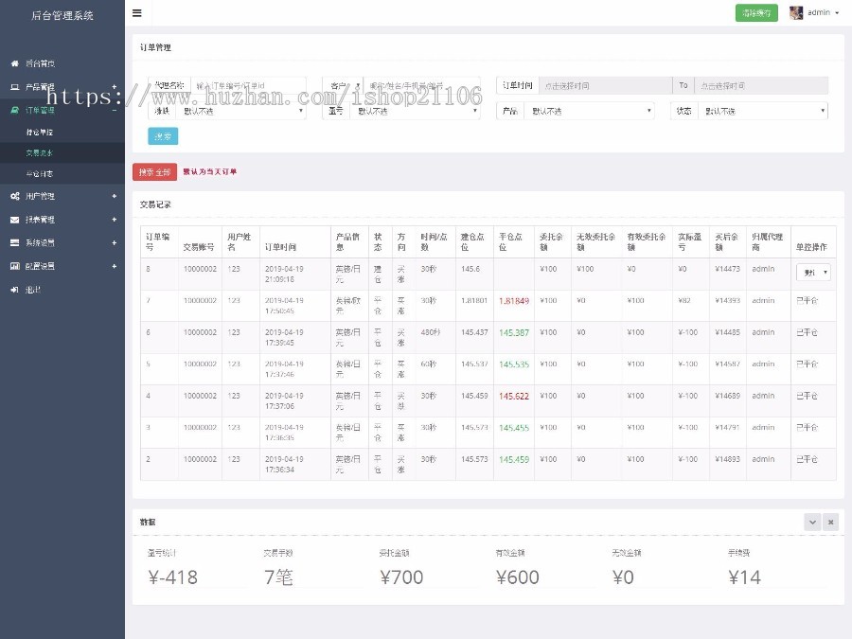Open the 状态 filter dropdown
852x639 pixels.
tap(763, 111)
